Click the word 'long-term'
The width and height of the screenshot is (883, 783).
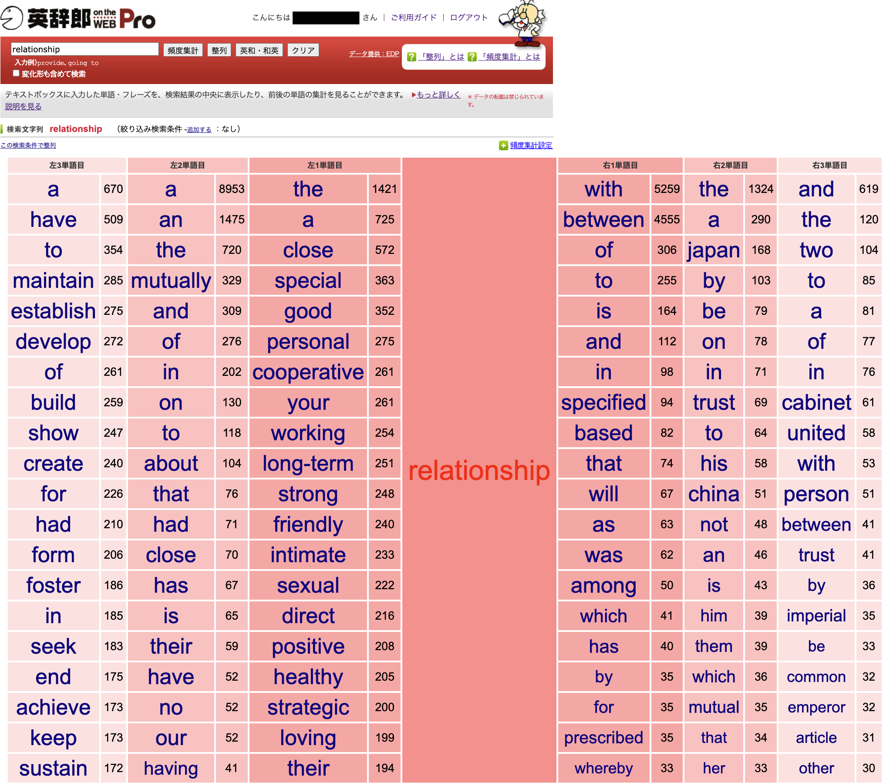[308, 464]
